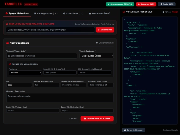Click the lightning icon on Extraer Datos
Viewport: 180px width, 135px height.
coord(99,30)
